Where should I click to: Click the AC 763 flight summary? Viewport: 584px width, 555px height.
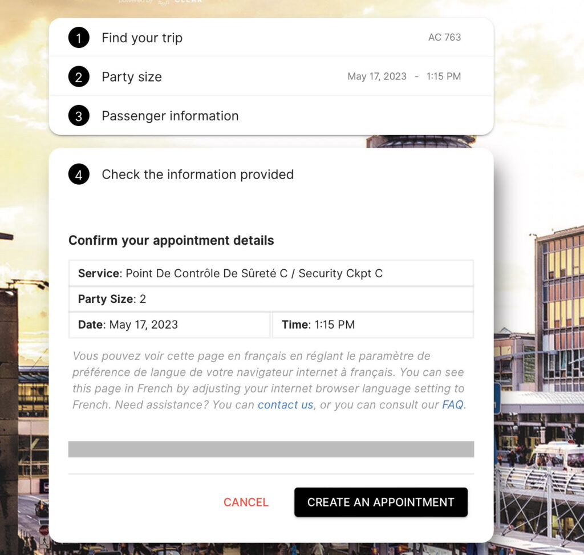point(444,38)
